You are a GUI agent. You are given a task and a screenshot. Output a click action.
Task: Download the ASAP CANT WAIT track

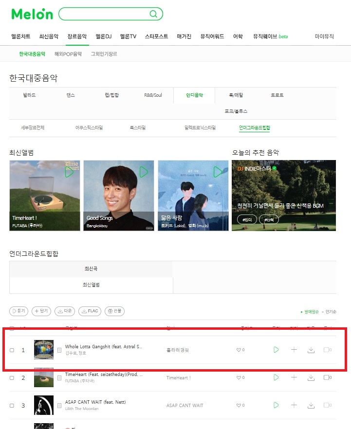(311, 405)
